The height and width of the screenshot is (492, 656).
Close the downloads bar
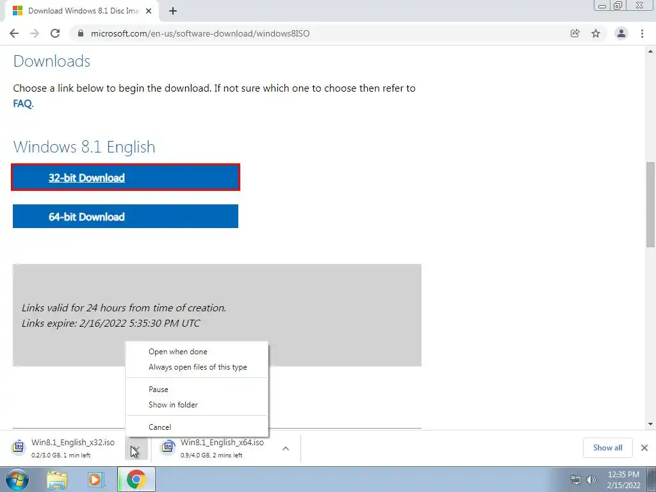[644, 448]
